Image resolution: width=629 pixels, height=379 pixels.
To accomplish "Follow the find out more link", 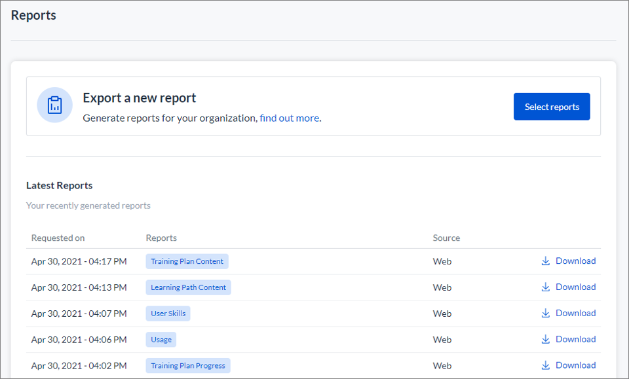I will click(x=289, y=118).
